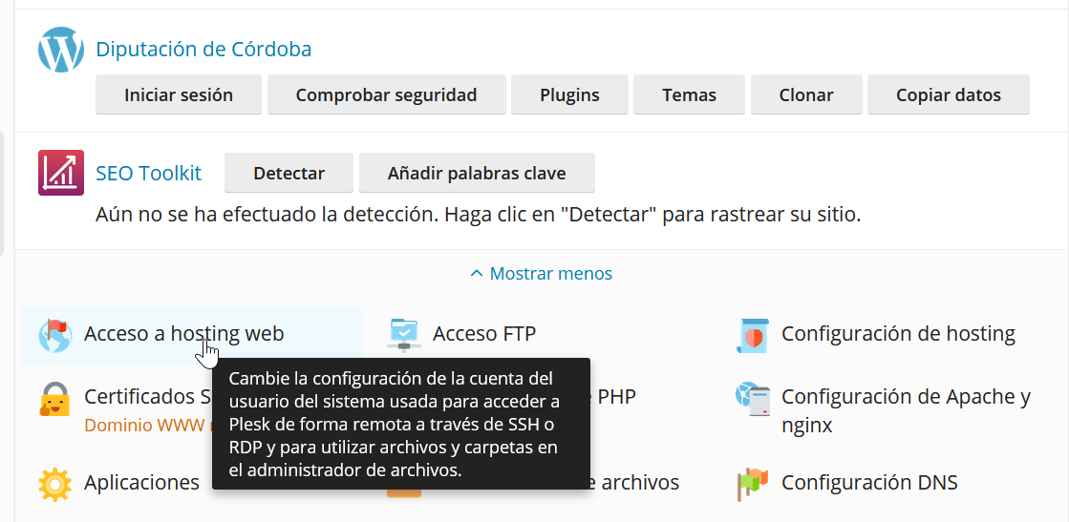Click the WordPress logo icon
1069x522 pixels.
[61, 51]
